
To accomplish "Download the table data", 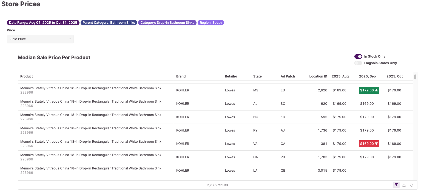I will tap(404, 185).
